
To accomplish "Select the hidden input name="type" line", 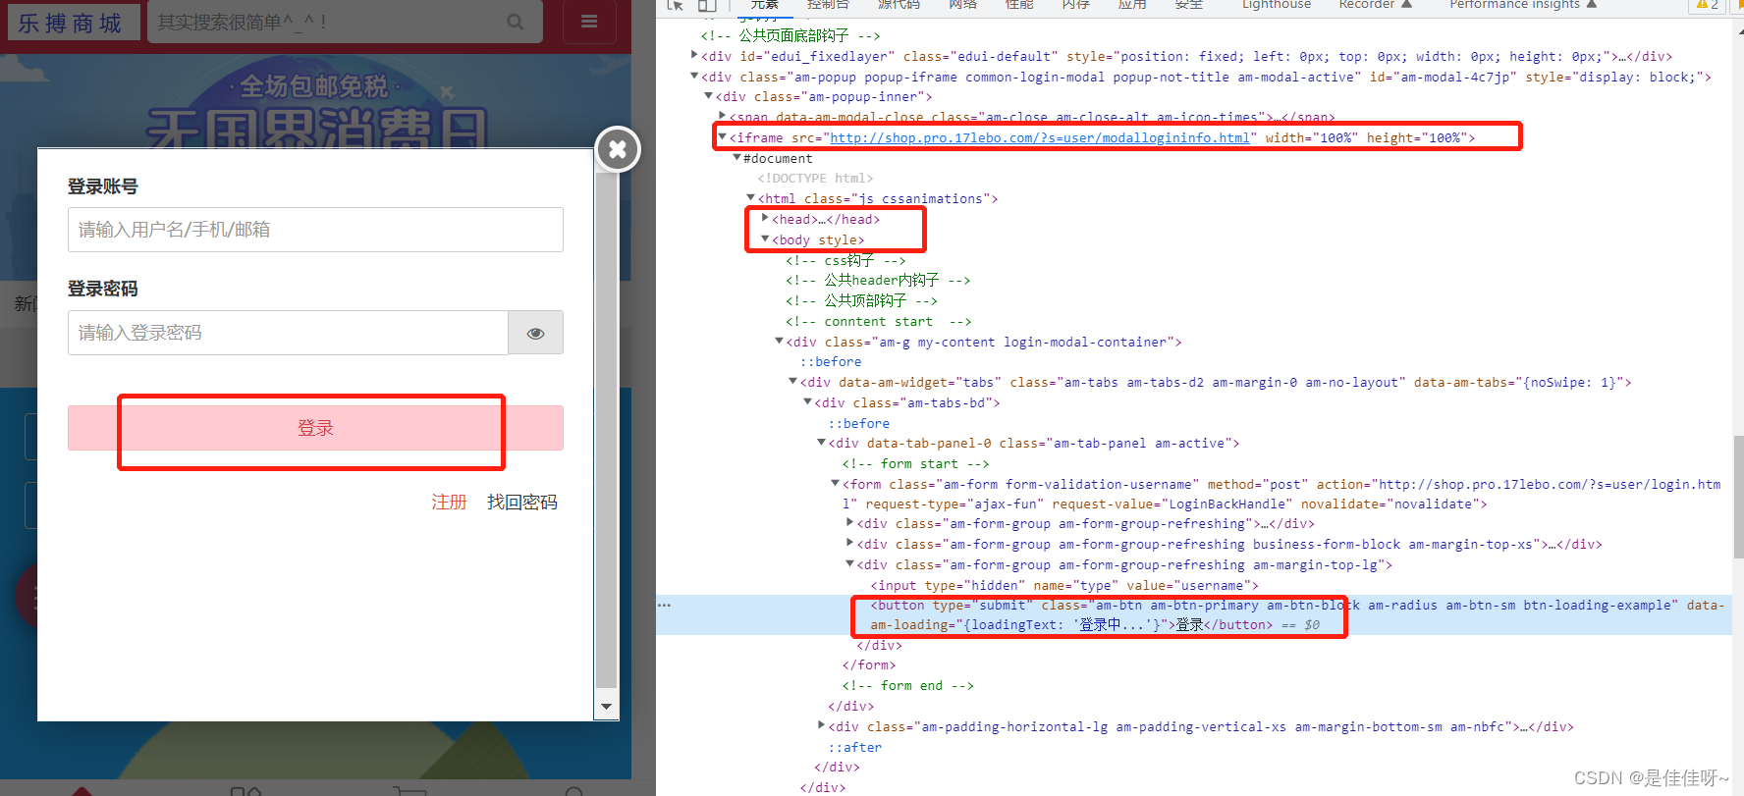I will (x=1064, y=585).
